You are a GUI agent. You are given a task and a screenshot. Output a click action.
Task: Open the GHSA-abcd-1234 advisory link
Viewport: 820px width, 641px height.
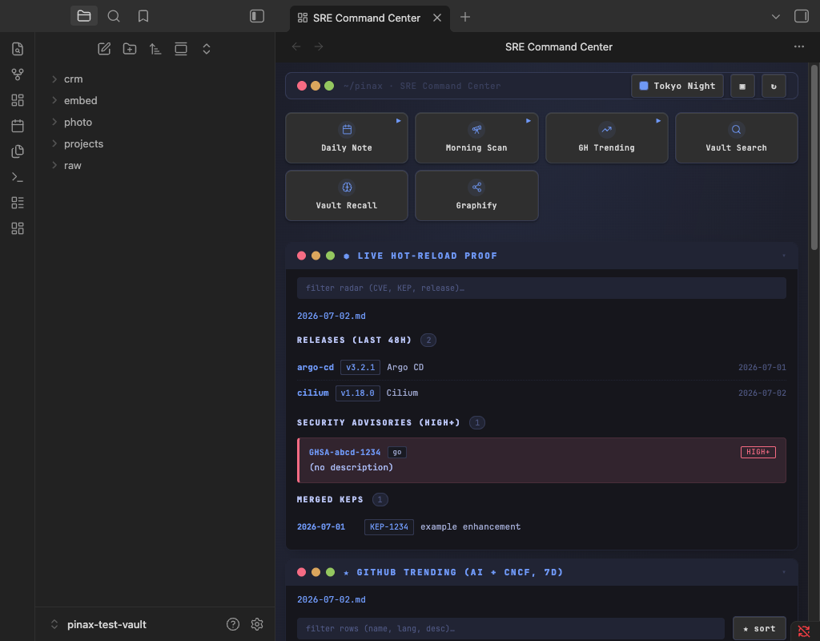[344, 452]
